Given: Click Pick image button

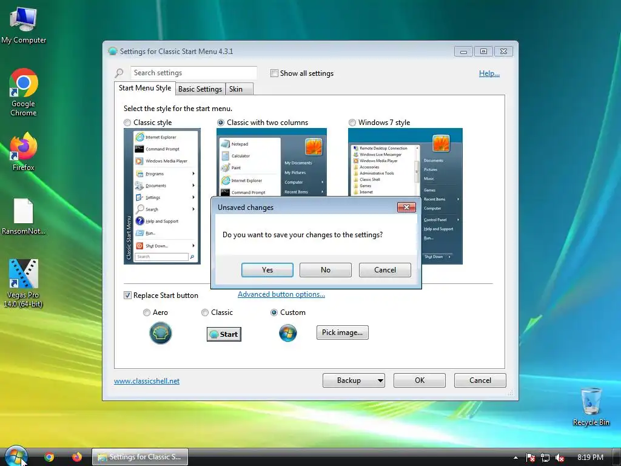Looking at the screenshot, I should tap(342, 333).
